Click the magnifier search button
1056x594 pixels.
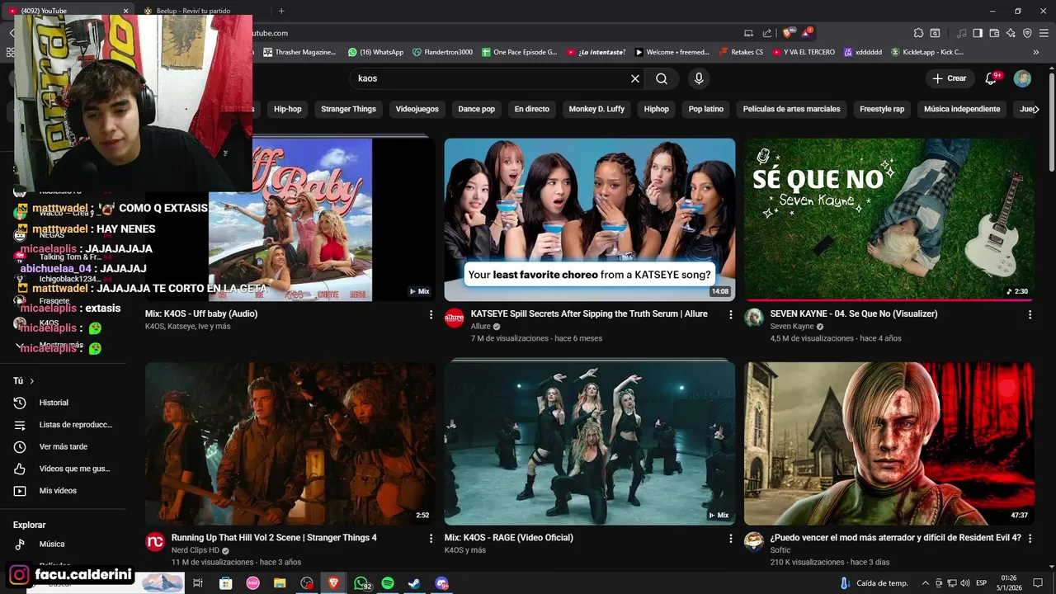click(x=662, y=78)
